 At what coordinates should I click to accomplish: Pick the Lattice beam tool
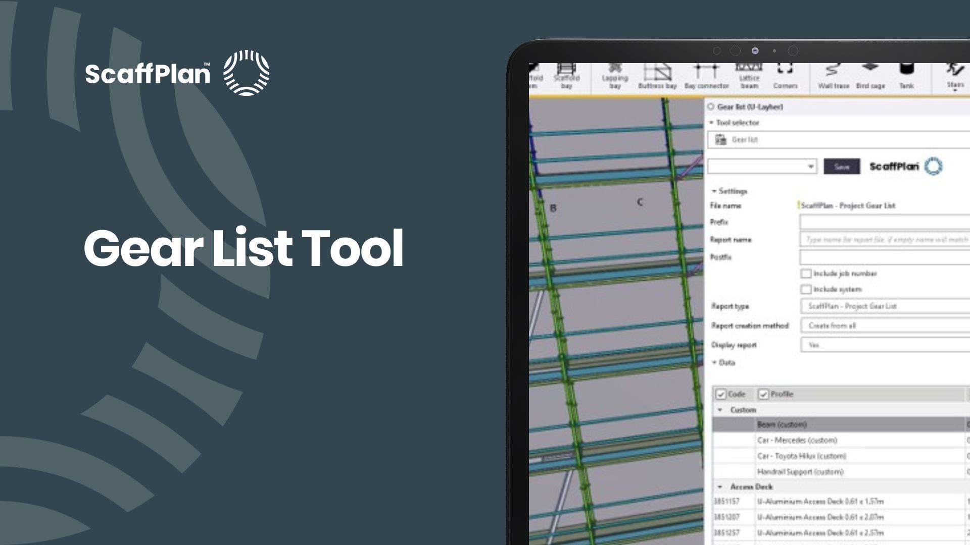tap(749, 76)
